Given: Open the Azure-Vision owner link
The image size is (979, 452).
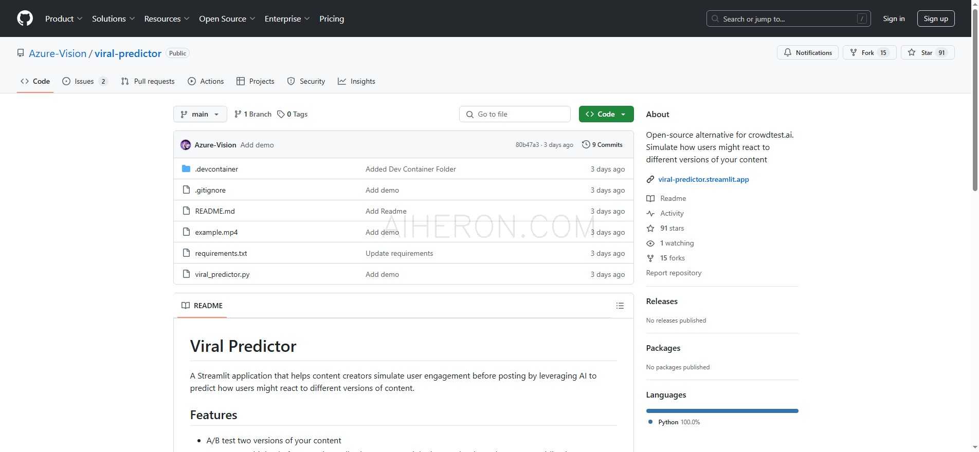Looking at the screenshot, I should pyautogui.click(x=58, y=53).
